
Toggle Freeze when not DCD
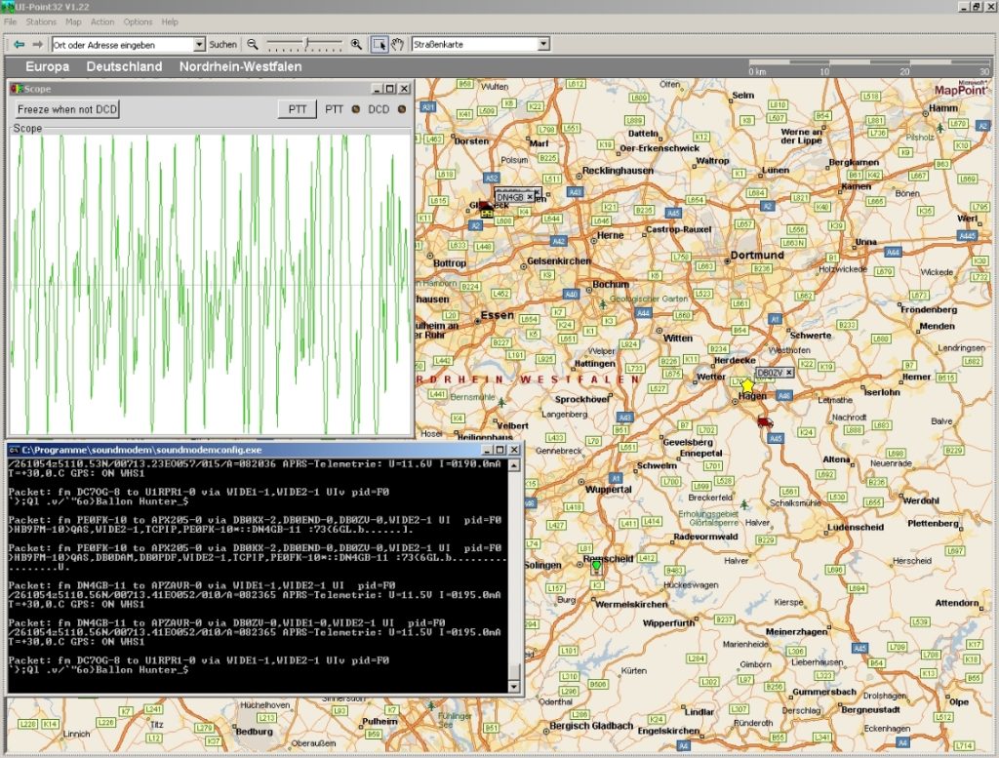[x=67, y=109]
